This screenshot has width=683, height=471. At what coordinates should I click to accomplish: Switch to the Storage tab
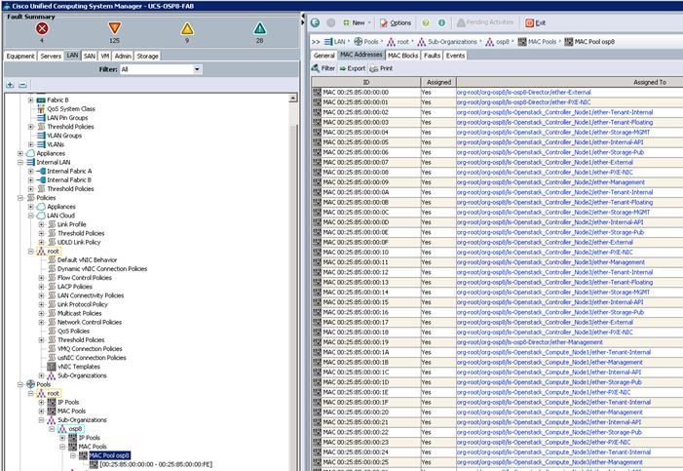(147, 56)
